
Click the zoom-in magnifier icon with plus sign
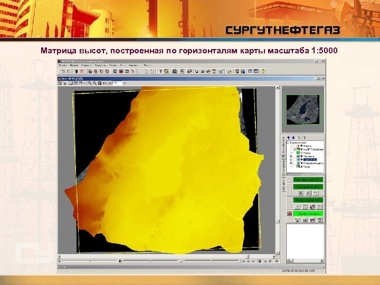[x=90, y=83]
